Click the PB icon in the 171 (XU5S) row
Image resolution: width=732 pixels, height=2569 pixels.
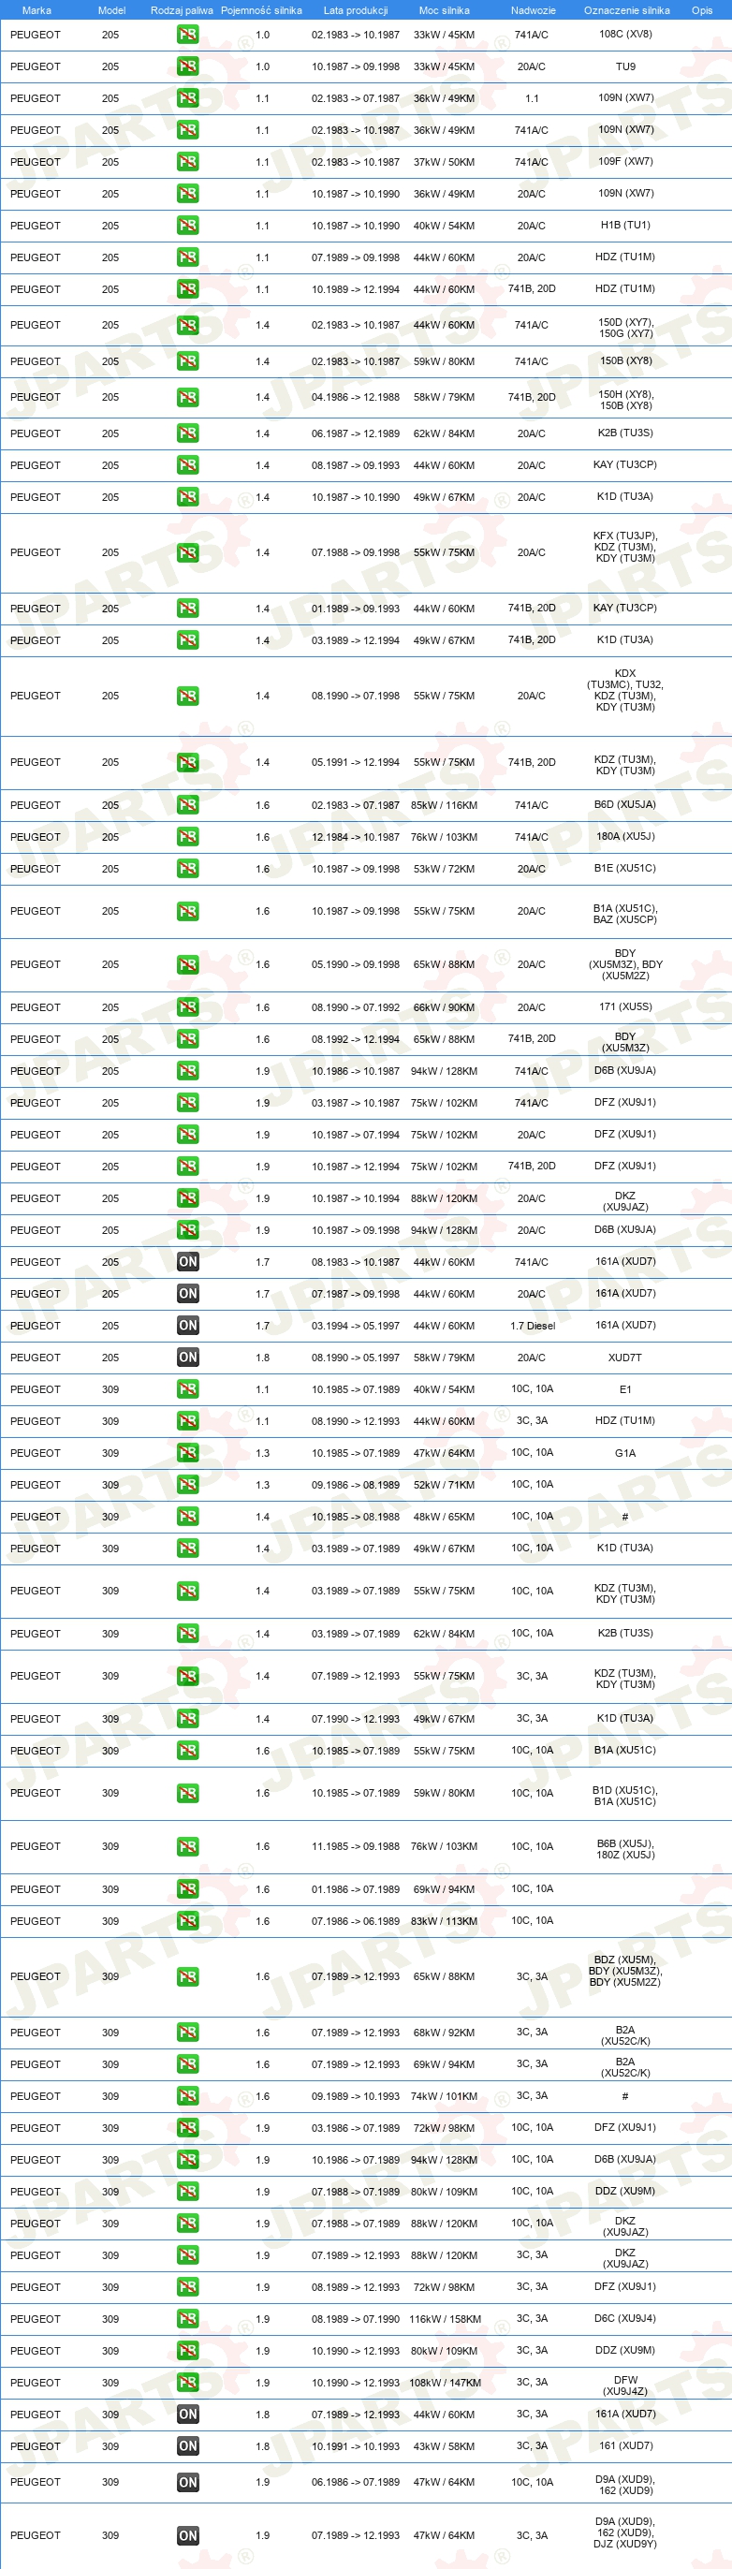click(187, 1007)
